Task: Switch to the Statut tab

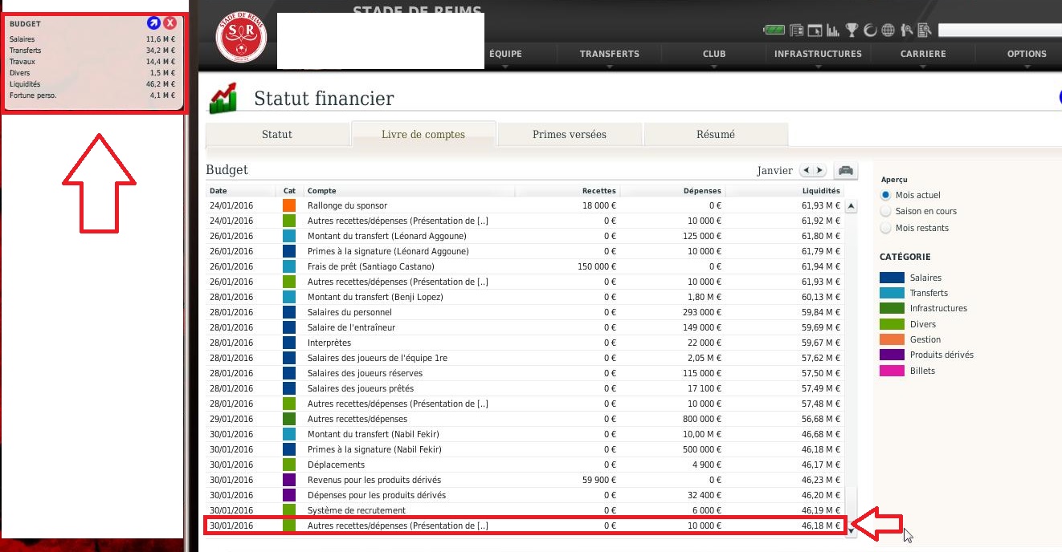Action: pos(277,134)
